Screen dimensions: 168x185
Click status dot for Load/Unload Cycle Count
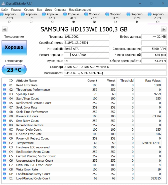[x=5, y=178]
